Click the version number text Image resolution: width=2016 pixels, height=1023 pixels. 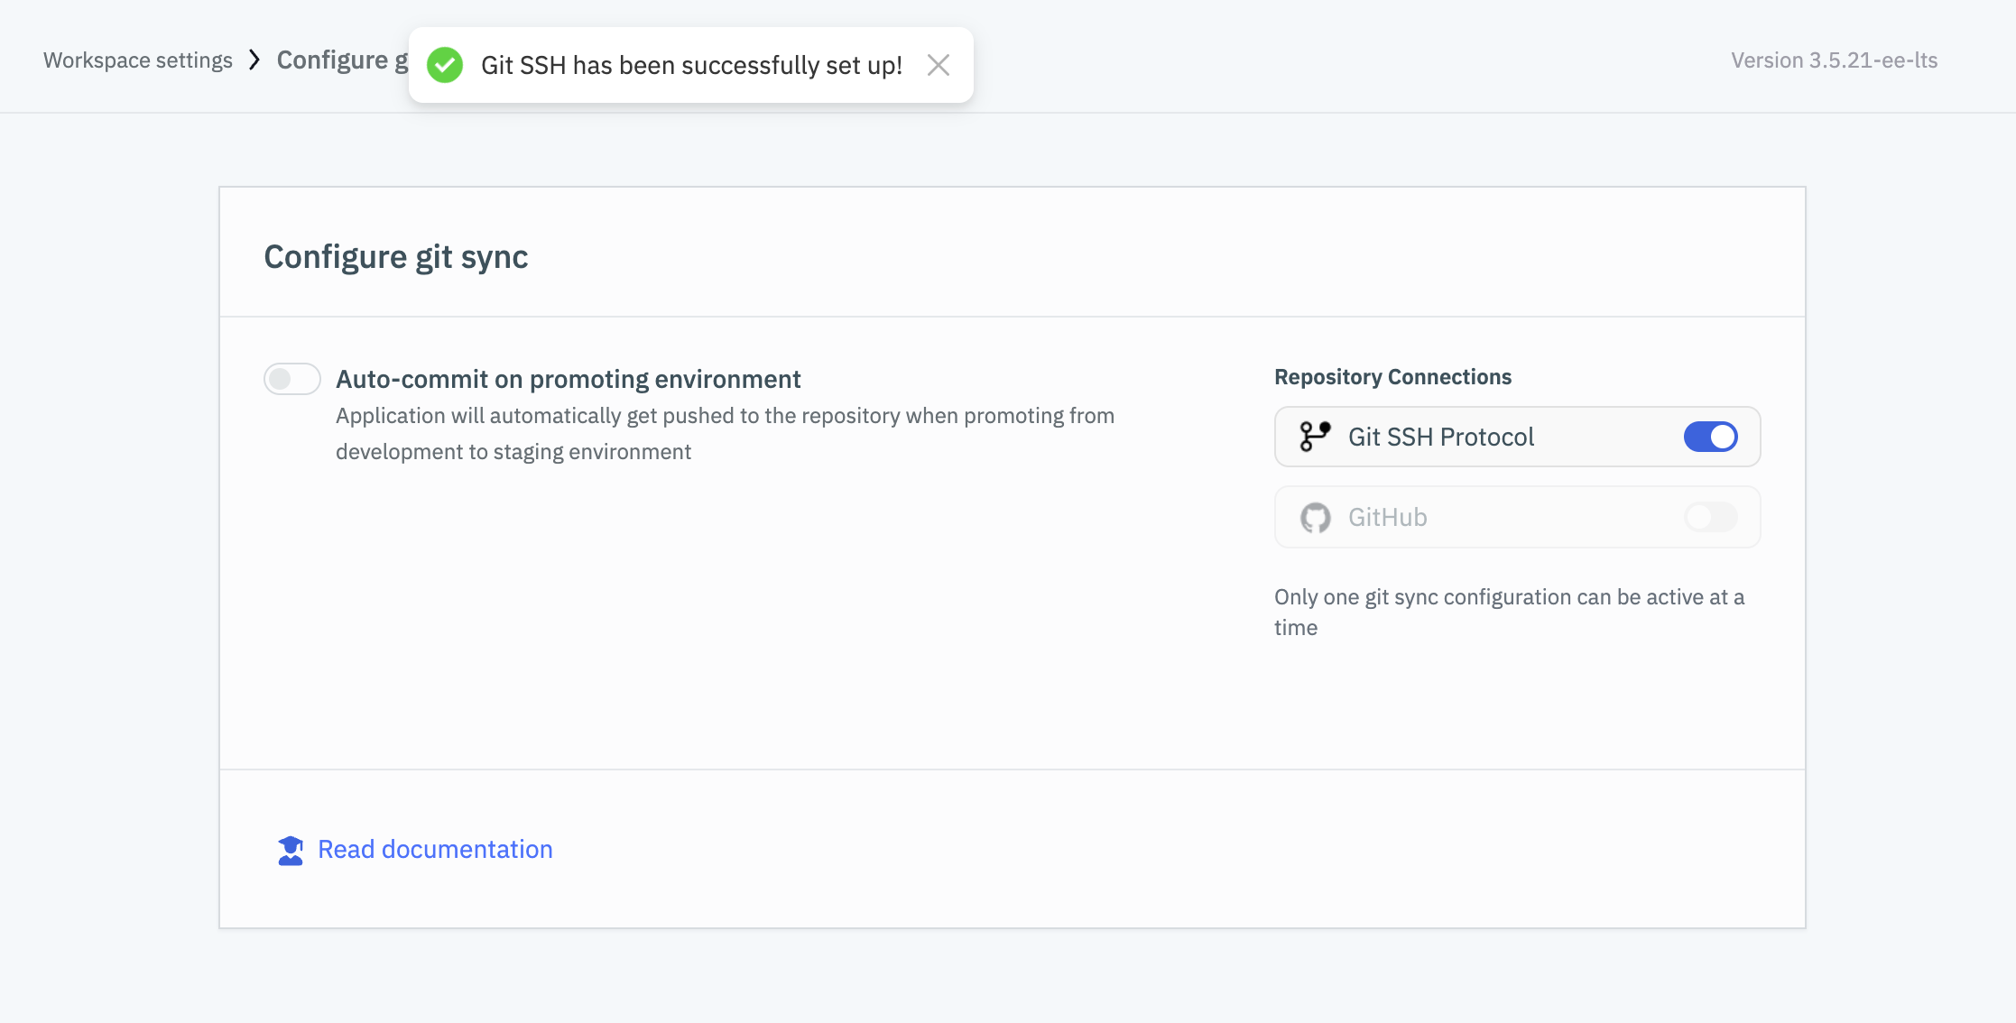click(1834, 60)
